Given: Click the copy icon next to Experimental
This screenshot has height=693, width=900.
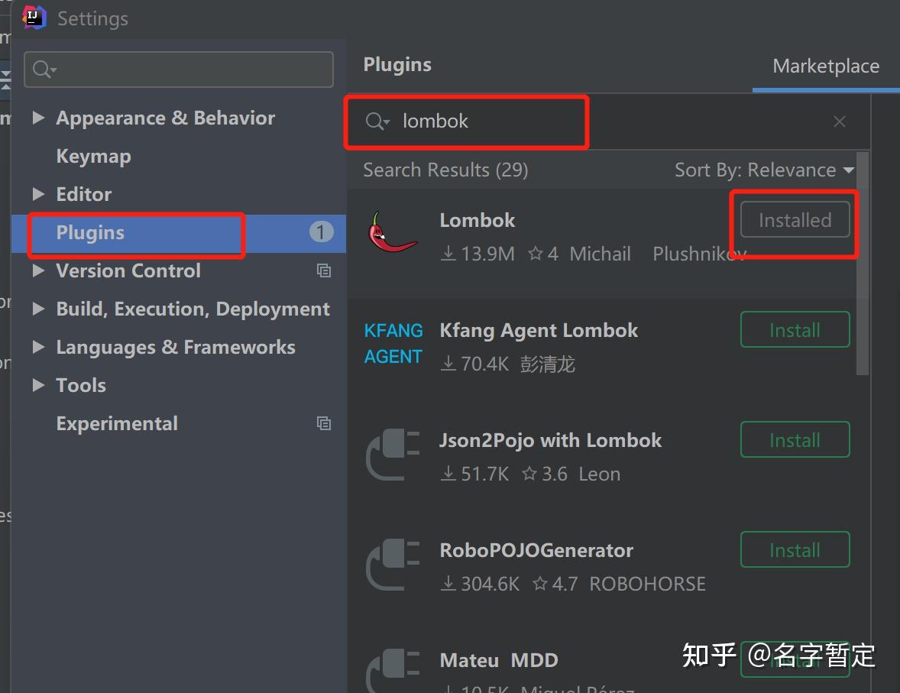Looking at the screenshot, I should [323, 423].
